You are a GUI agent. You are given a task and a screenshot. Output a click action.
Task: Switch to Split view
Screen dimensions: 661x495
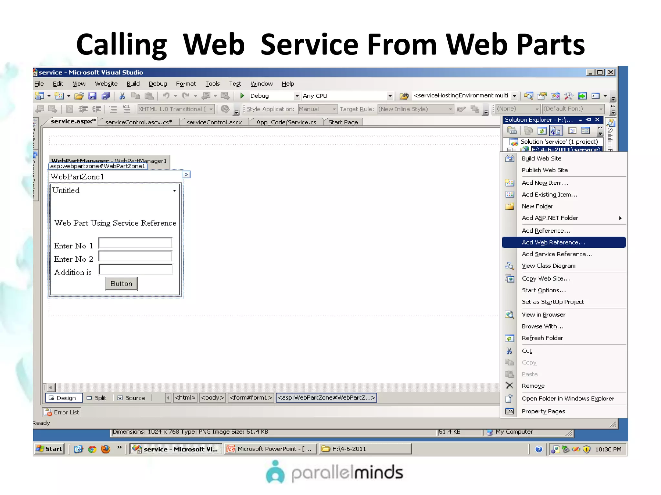(x=97, y=398)
